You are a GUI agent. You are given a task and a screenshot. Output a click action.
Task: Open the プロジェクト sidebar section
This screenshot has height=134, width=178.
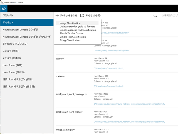point(27,15)
